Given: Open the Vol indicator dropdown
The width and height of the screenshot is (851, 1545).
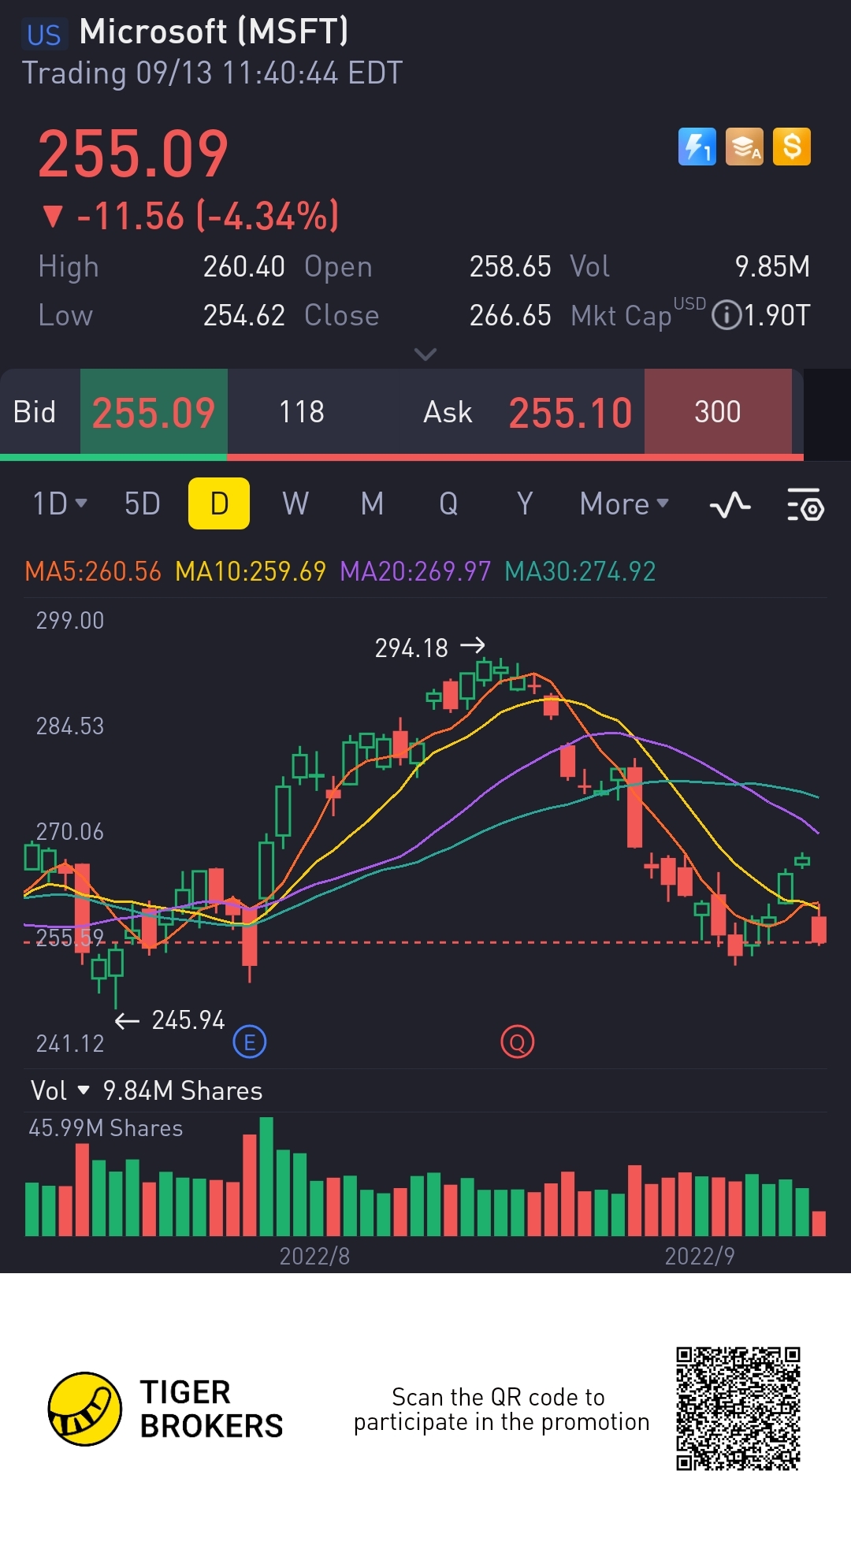Looking at the screenshot, I should point(60,1090).
